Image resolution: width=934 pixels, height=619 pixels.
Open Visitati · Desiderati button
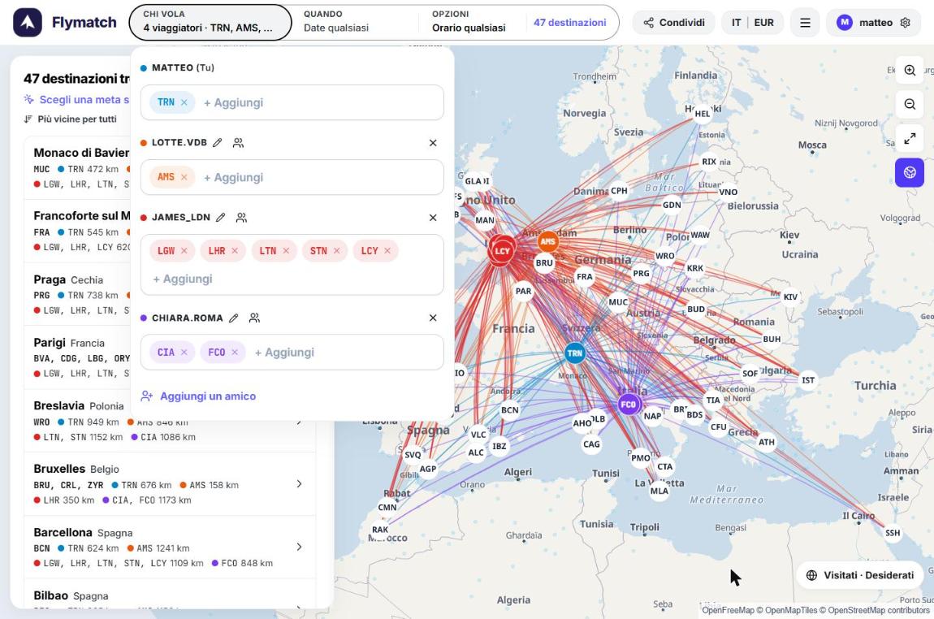[x=861, y=575]
